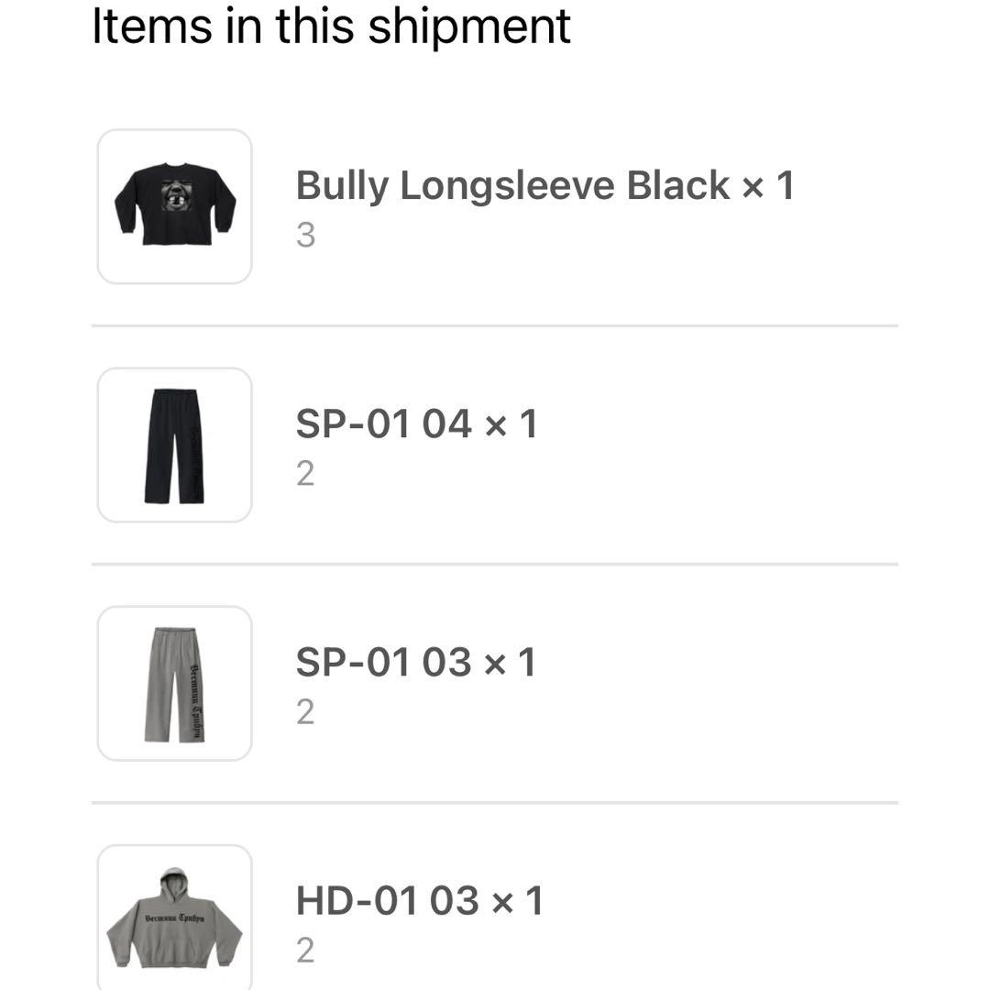Click the gothic lettering on the grey sweatpants leg
Screen dimensions: 990x990
point(196,702)
